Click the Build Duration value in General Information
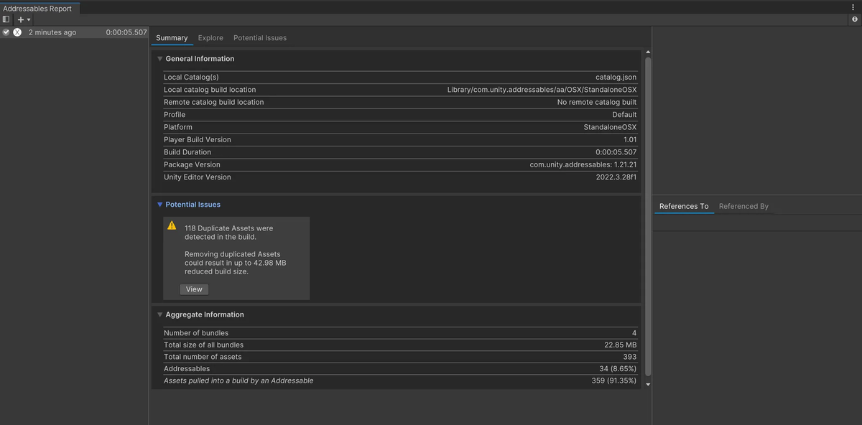This screenshot has width=862, height=425. point(616,152)
